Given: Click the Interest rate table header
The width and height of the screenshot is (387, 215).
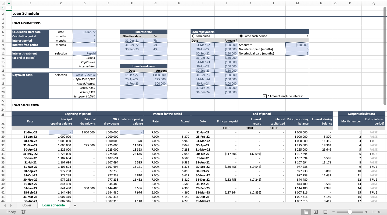Looking at the screenshot, I should [144, 32].
